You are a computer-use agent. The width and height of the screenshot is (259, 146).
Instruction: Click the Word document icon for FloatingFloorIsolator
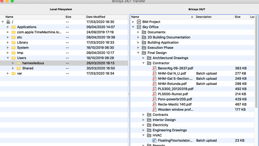154,140
